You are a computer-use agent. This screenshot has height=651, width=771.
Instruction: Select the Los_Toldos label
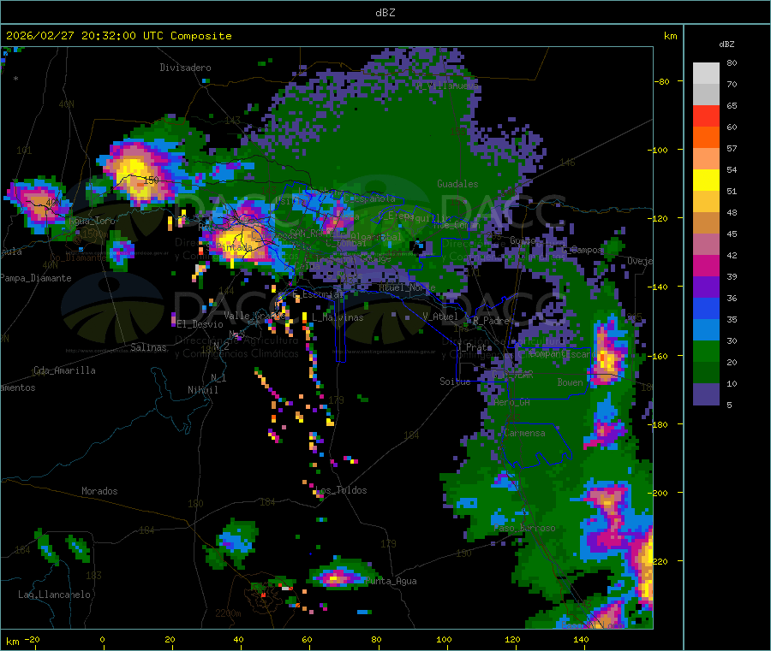[341, 490]
